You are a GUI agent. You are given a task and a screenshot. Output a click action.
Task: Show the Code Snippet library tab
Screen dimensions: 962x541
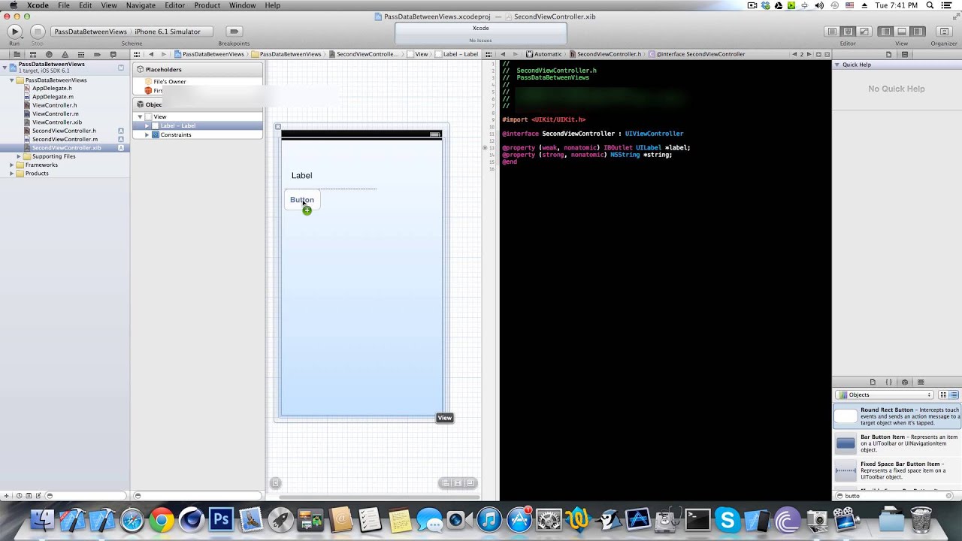pos(888,382)
